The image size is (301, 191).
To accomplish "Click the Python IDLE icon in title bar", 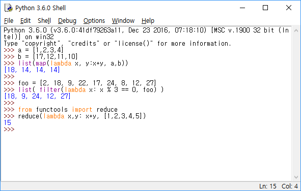I will click(9, 8).
